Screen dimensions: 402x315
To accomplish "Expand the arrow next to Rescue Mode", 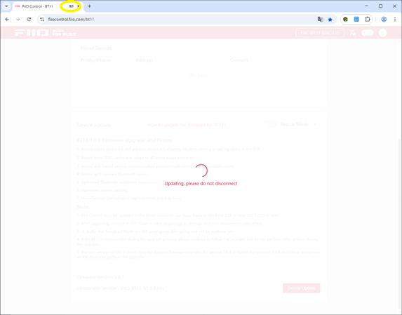I will 315,124.
